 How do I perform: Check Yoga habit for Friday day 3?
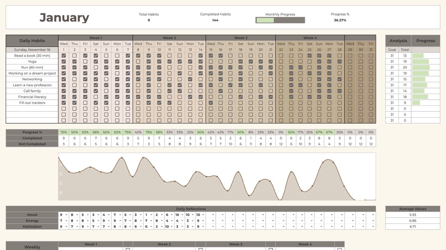tap(85, 62)
